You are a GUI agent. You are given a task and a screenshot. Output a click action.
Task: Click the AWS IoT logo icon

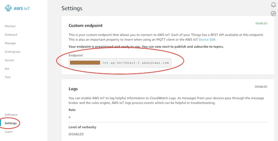point(8,8)
